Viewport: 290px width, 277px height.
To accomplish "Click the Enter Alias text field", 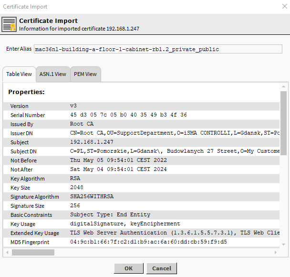I will [x=157, y=49].
